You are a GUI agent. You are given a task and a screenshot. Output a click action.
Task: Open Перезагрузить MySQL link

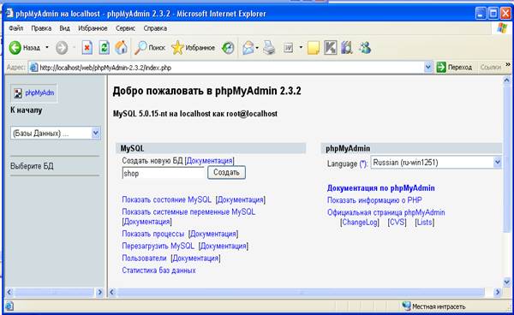[158, 246]
